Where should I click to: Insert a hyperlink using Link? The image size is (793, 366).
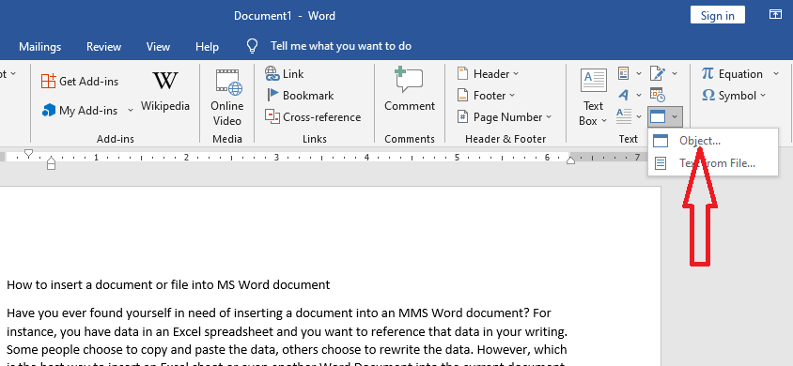[x=285, y=74]
